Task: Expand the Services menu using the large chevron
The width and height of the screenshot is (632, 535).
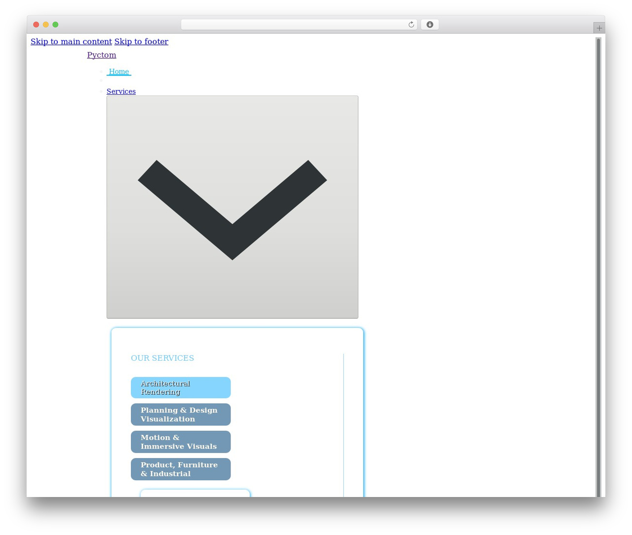Action: [233, 207]
